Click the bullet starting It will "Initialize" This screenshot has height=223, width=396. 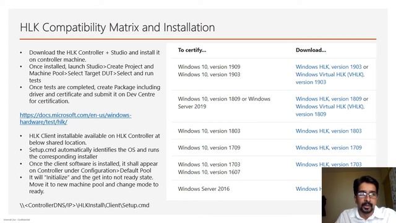click(93, 185)
